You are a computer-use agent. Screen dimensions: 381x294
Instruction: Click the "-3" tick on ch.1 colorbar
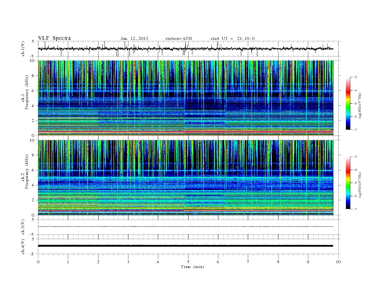[355, 77]
